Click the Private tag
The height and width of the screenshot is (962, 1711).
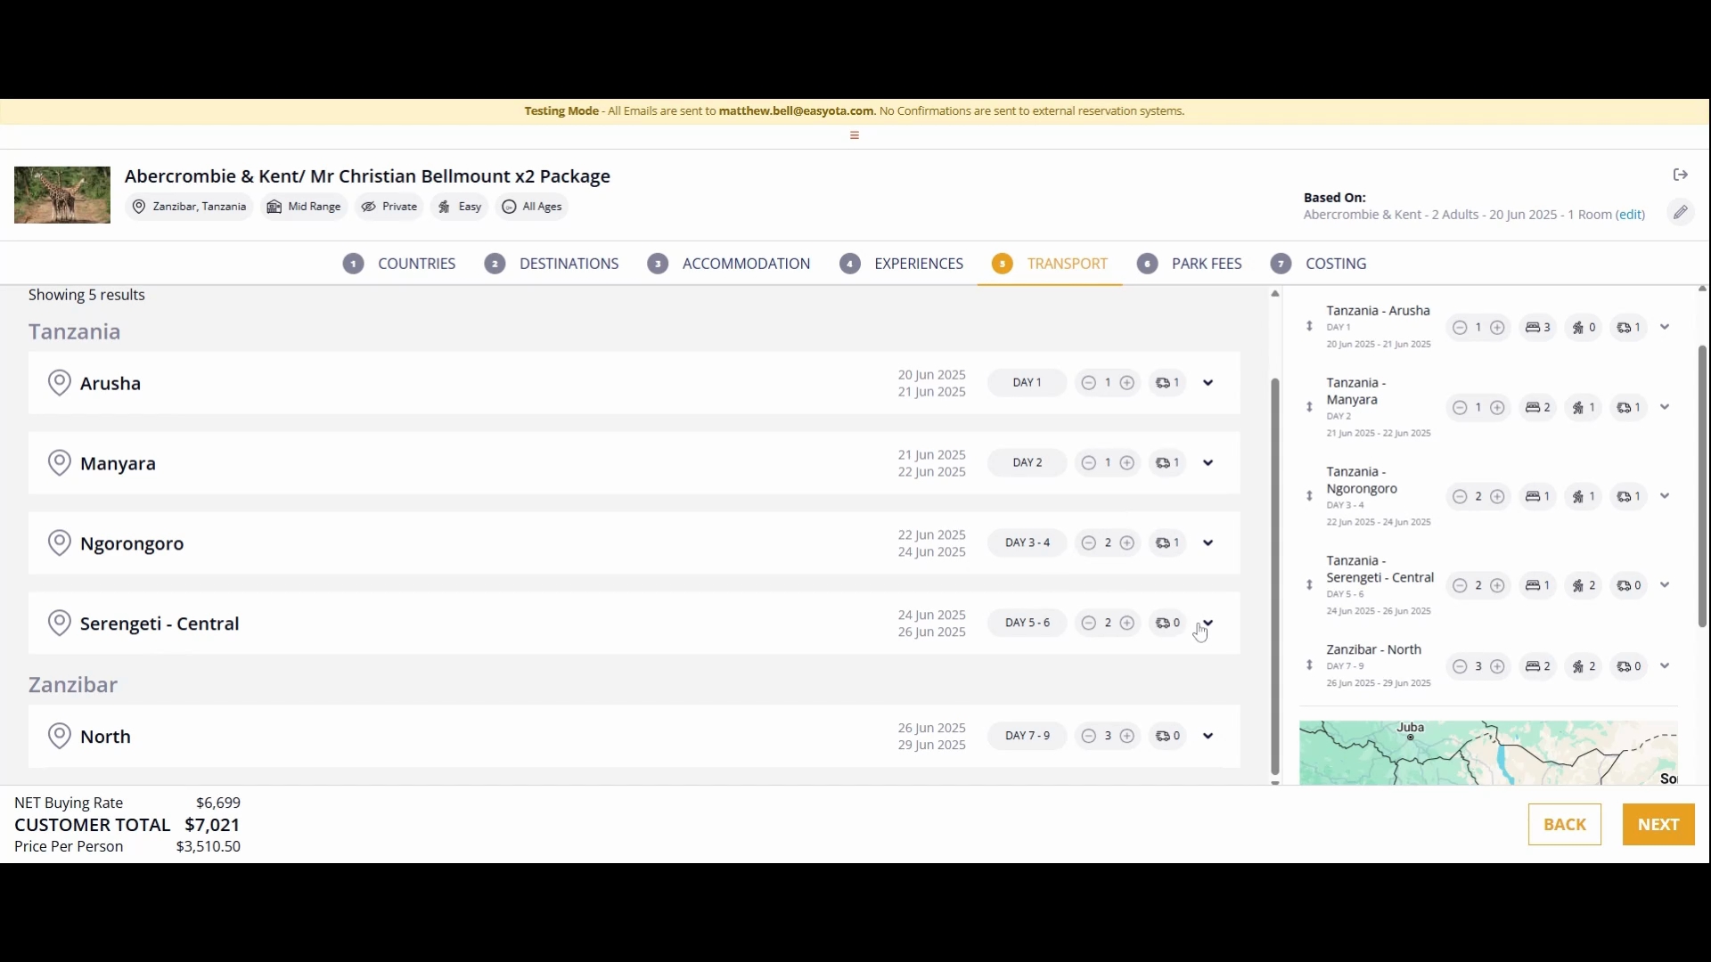(389, 207)
